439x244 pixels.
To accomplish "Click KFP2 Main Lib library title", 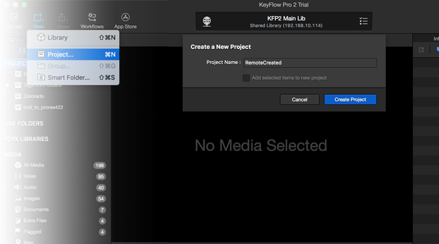I will [286, 18].
